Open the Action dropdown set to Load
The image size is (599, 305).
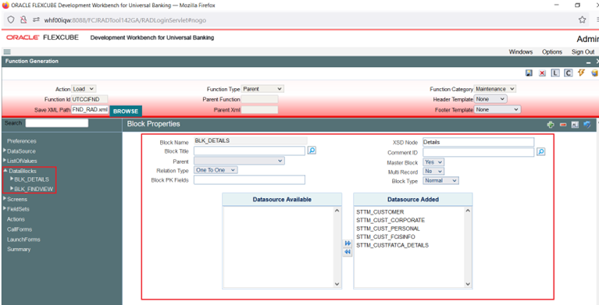coord(84,89)
